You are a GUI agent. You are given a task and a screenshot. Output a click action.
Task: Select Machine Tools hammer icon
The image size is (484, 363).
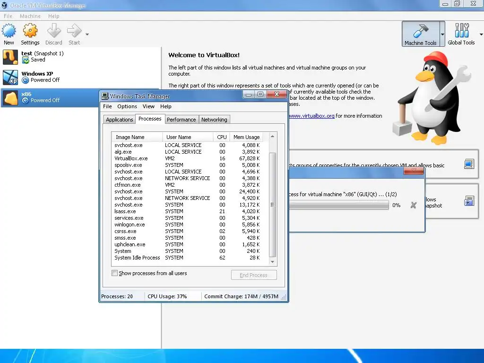pos(420,31)
